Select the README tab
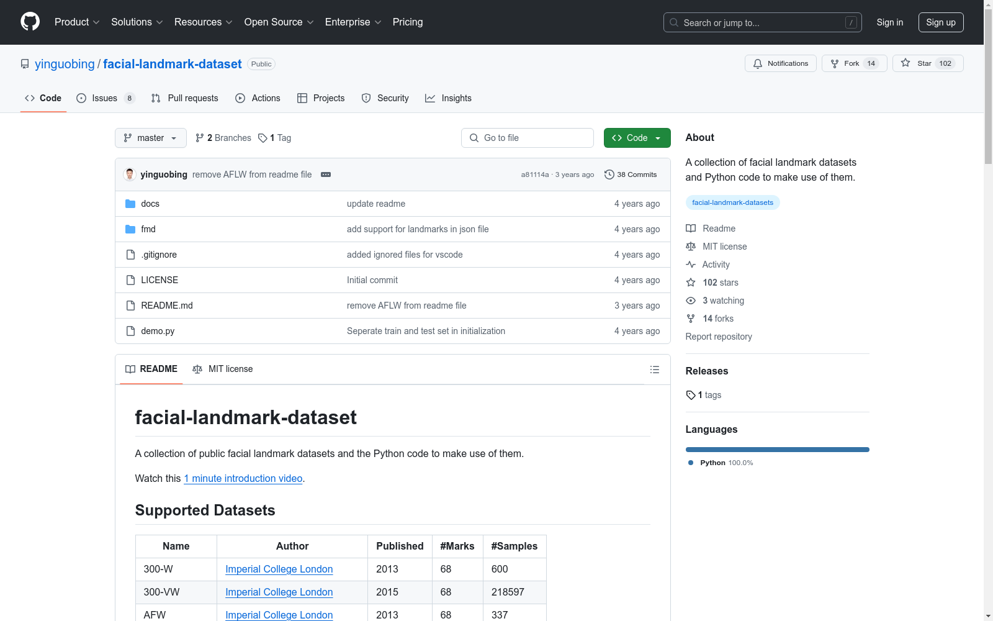 pyautogui.click(x=151, y=369)
